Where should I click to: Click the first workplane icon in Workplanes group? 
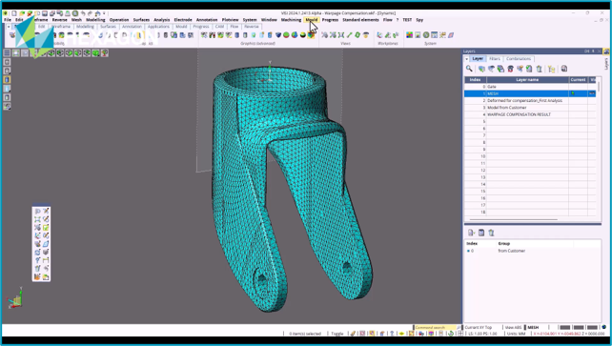tap(379, 35)
